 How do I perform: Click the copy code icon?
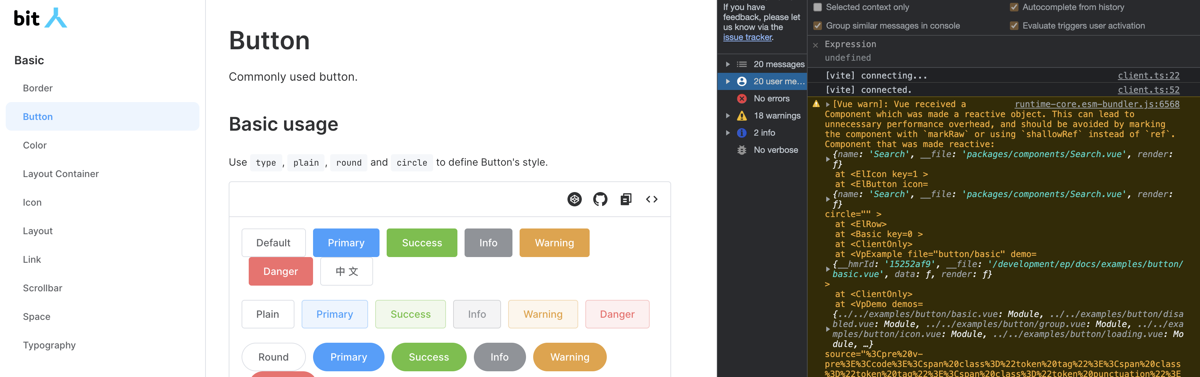coord(626,199)
